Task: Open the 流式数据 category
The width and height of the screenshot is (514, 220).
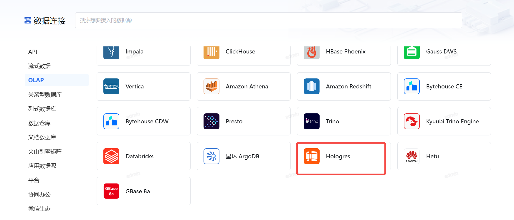Action: point(39,66)
